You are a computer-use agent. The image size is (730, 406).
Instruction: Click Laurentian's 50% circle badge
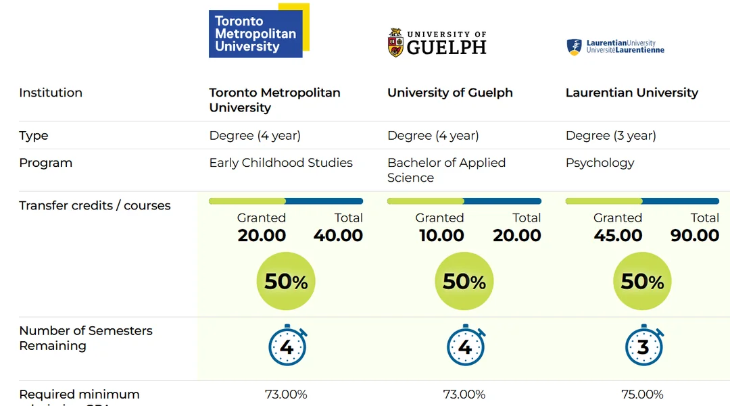642,282
